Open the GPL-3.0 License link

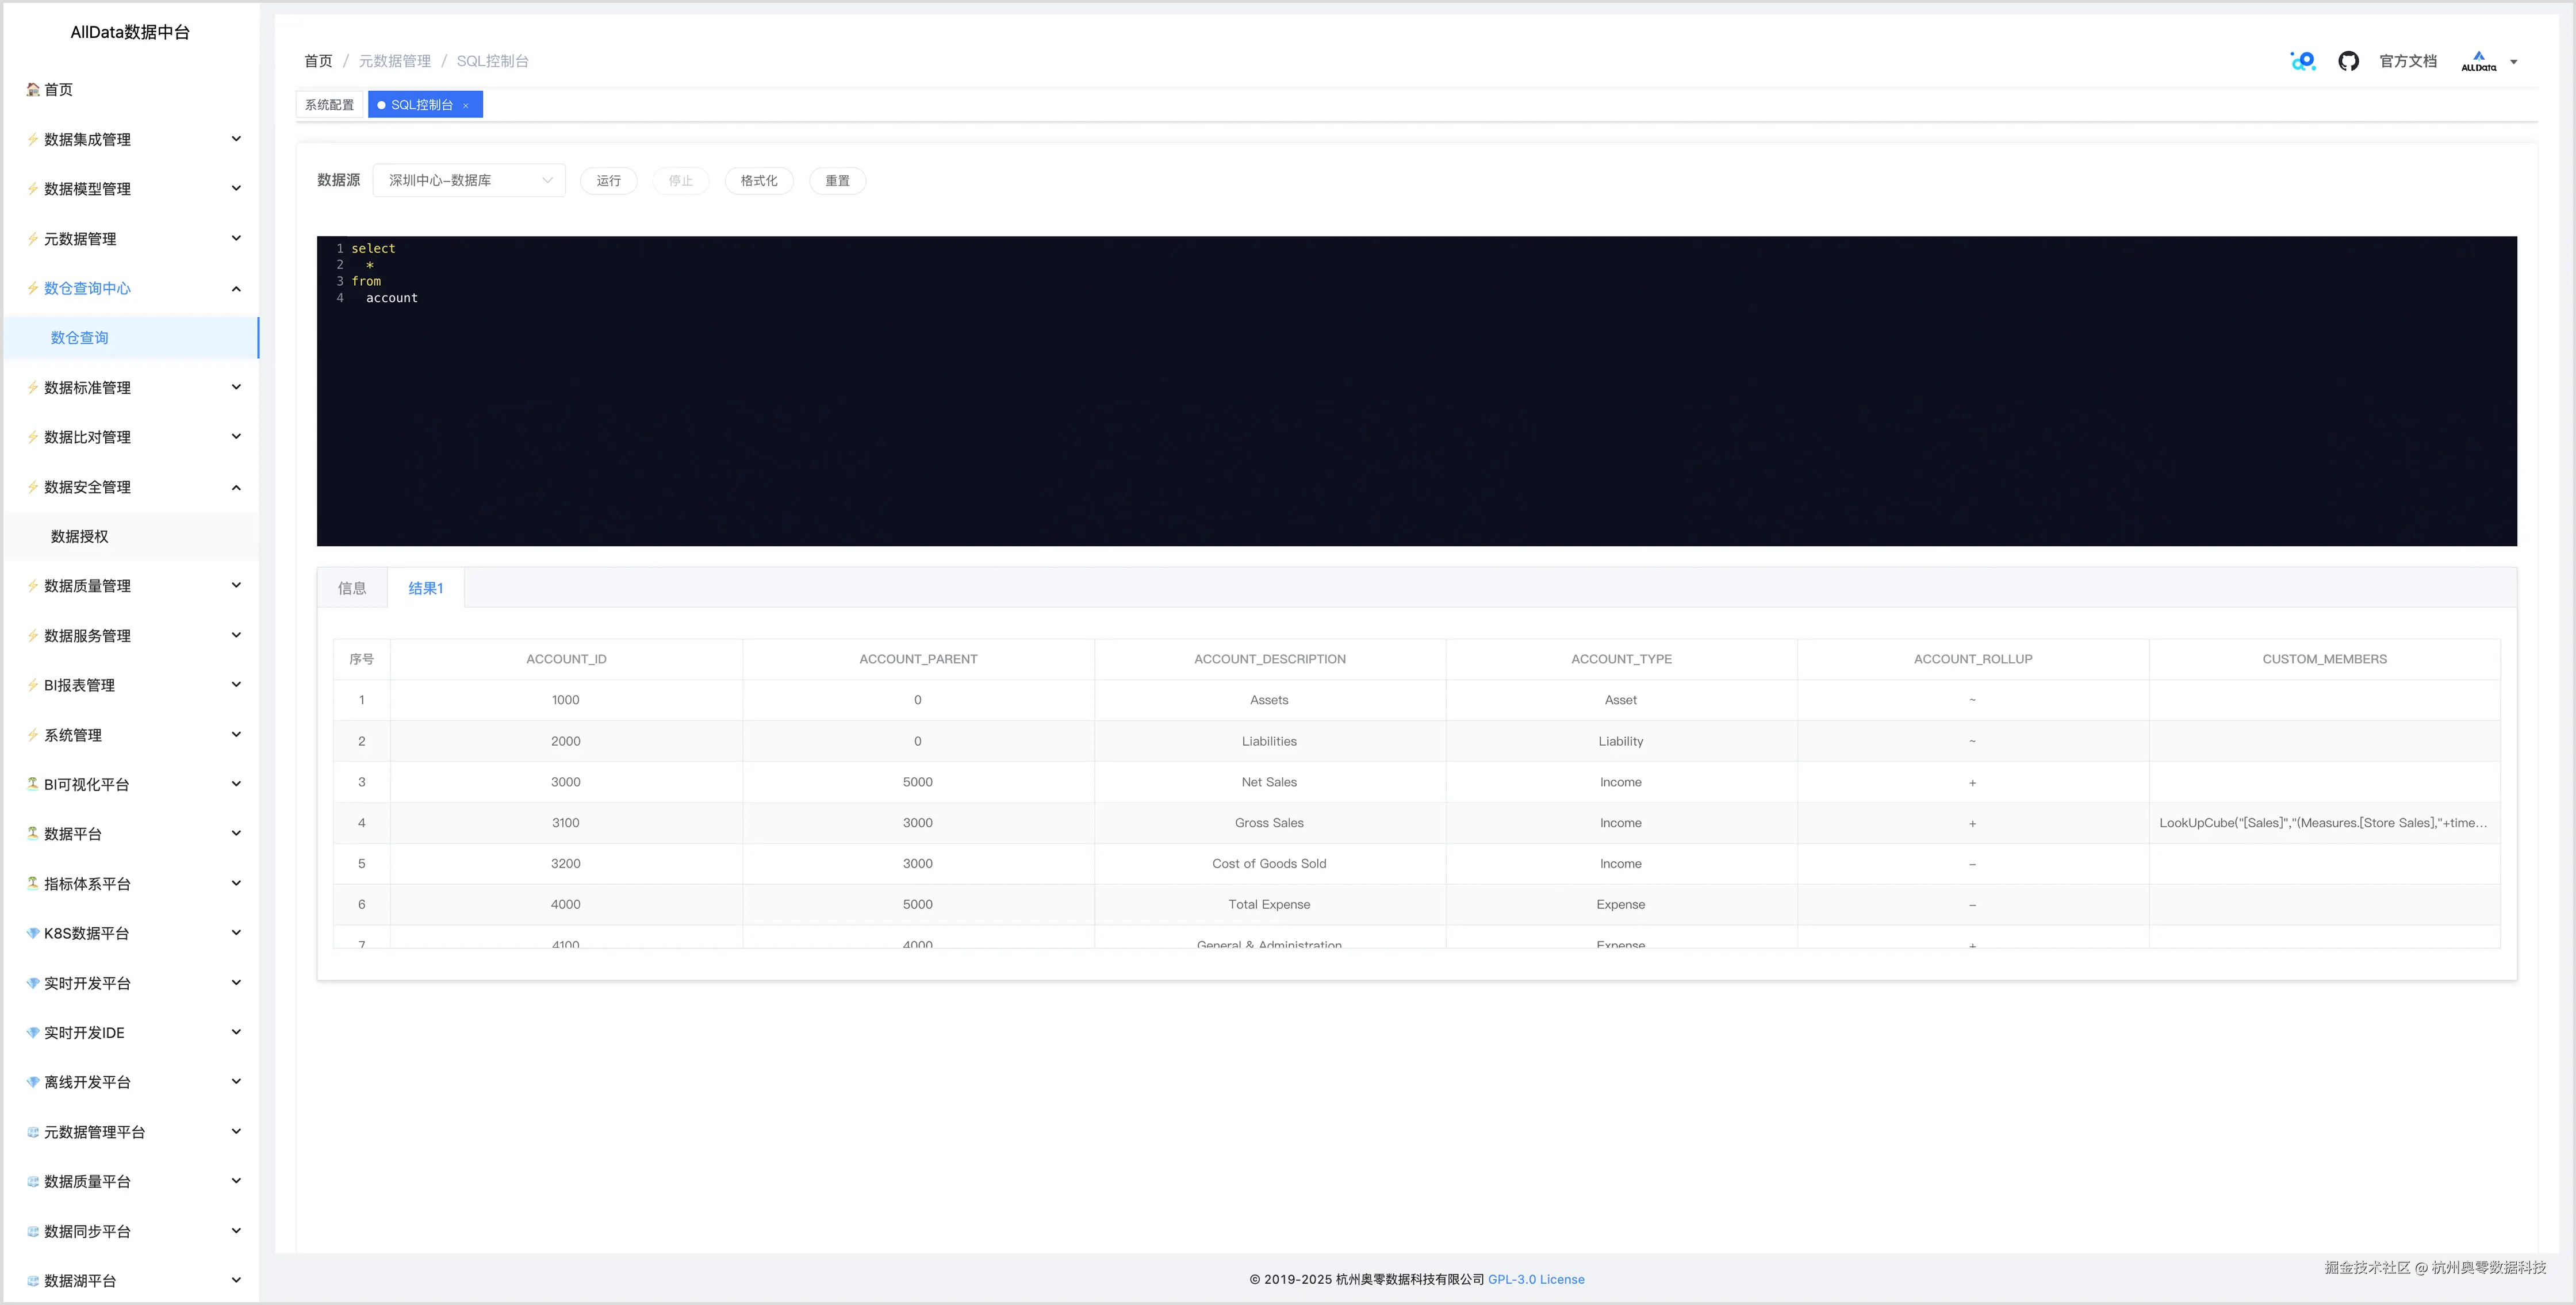(x=1536, y=1279)
